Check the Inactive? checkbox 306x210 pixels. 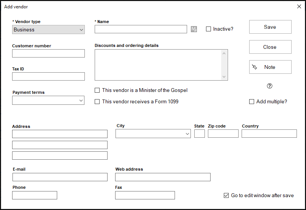[209, 29]
